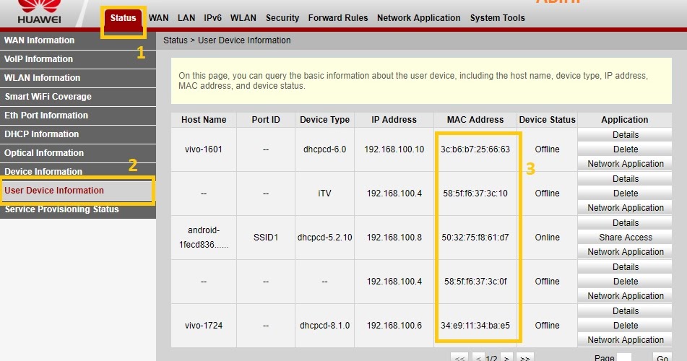Click Details for device 58:5f:f6:37:3c:0f

pos(625,267)
